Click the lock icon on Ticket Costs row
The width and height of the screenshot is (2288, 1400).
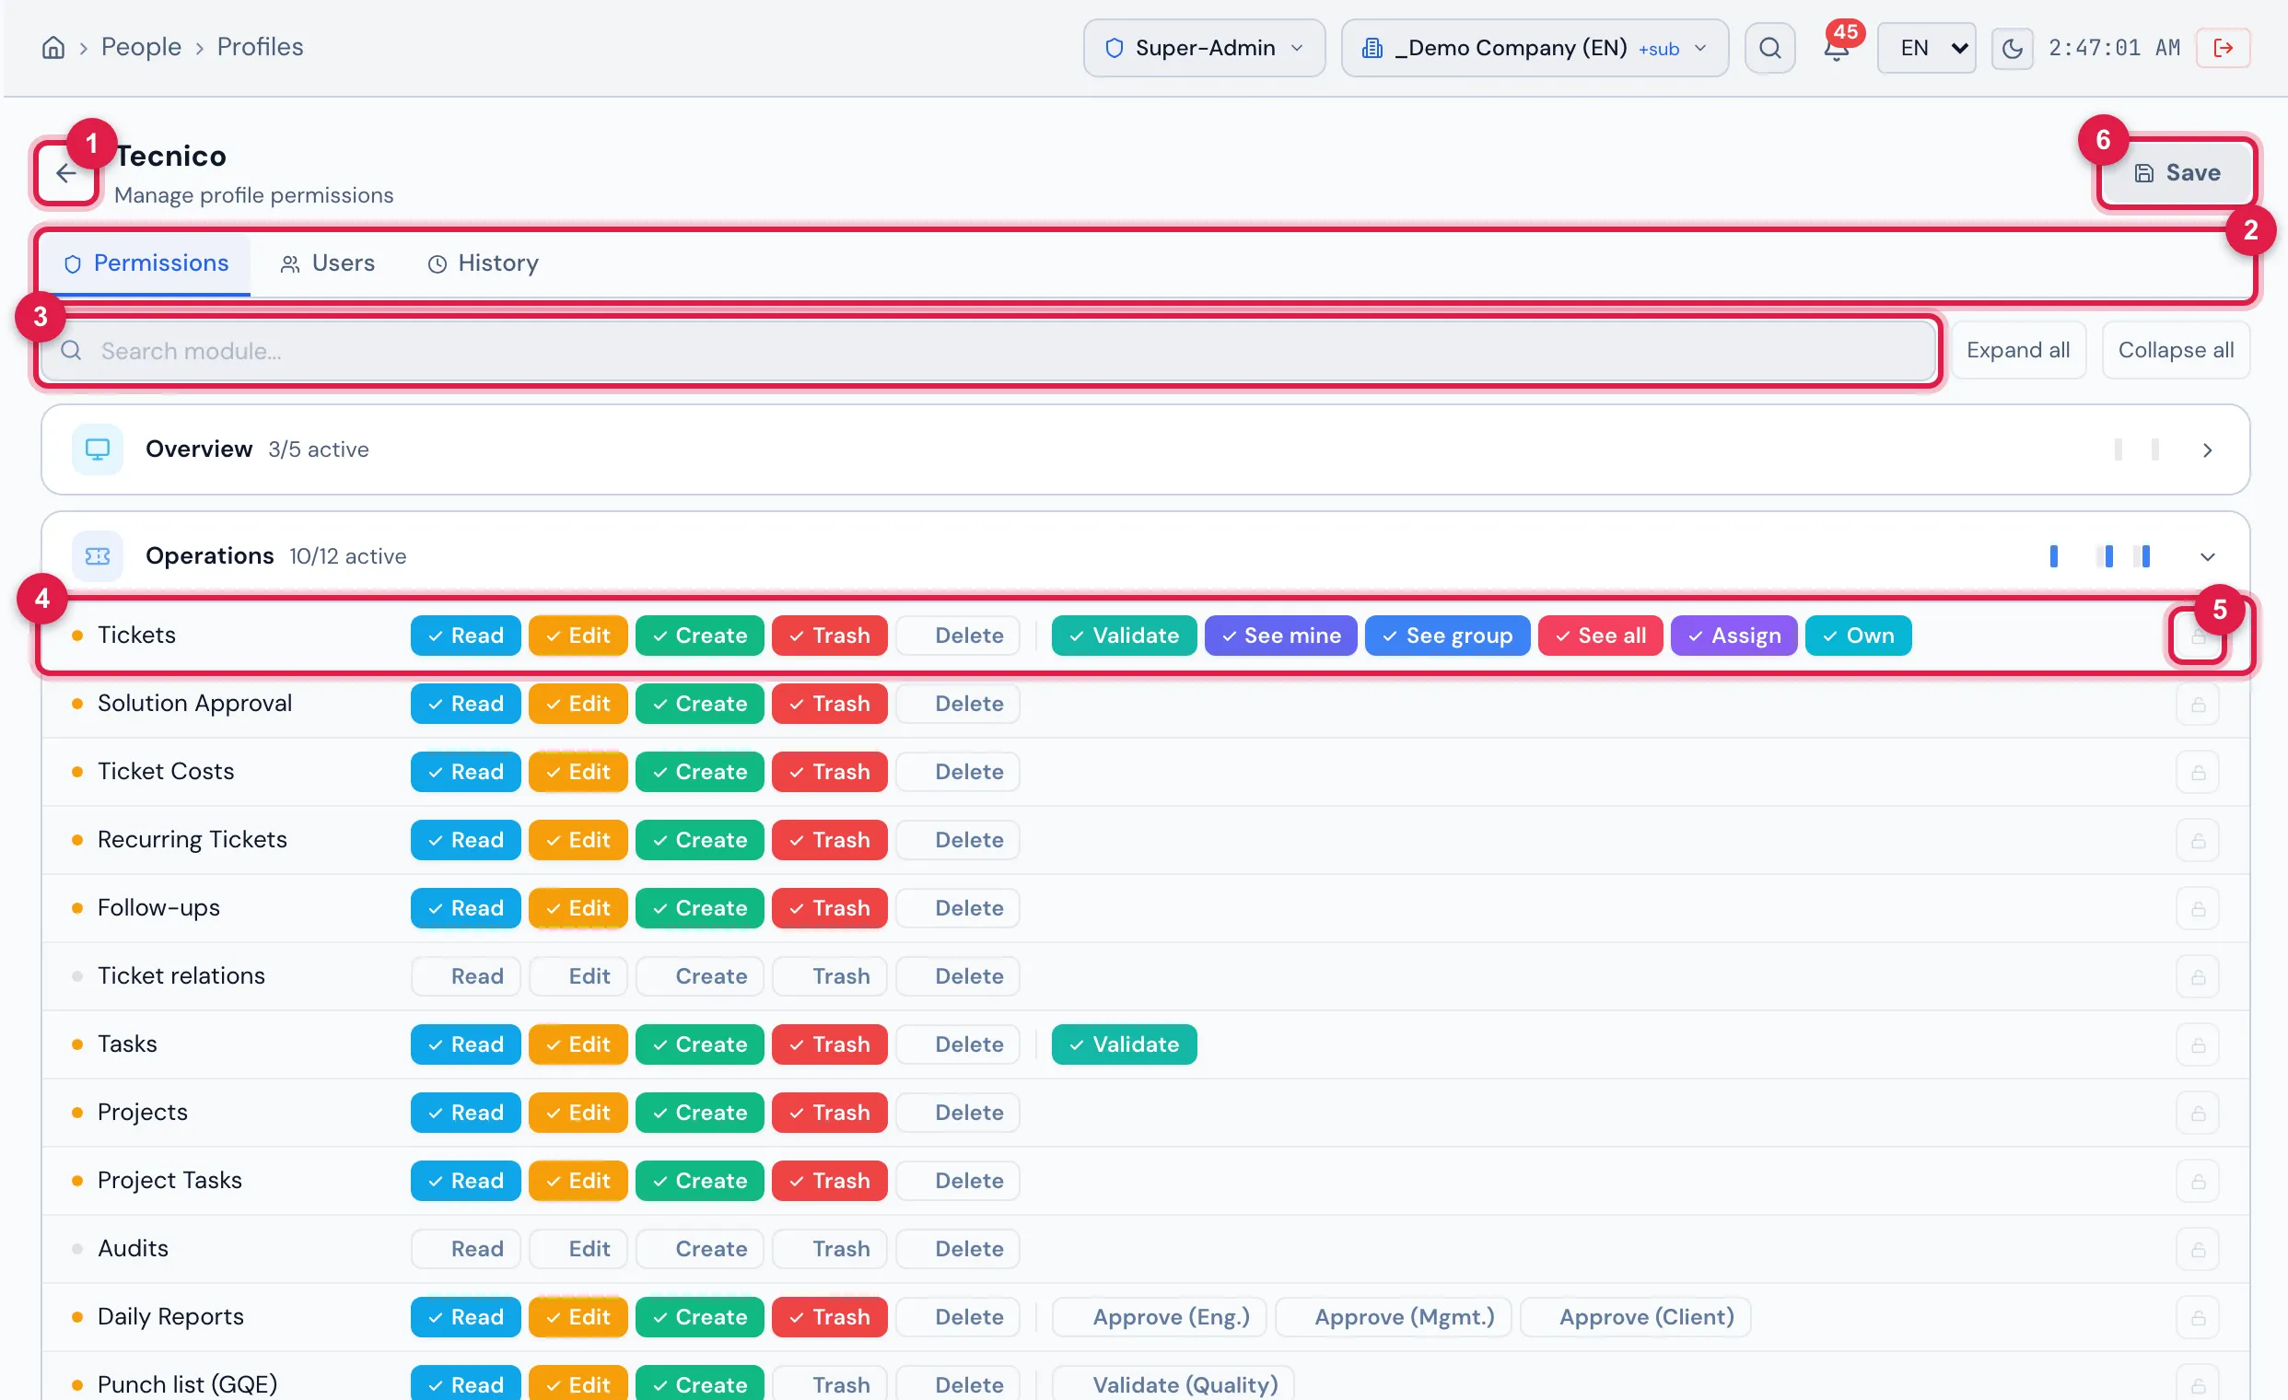pos(2198,773)
